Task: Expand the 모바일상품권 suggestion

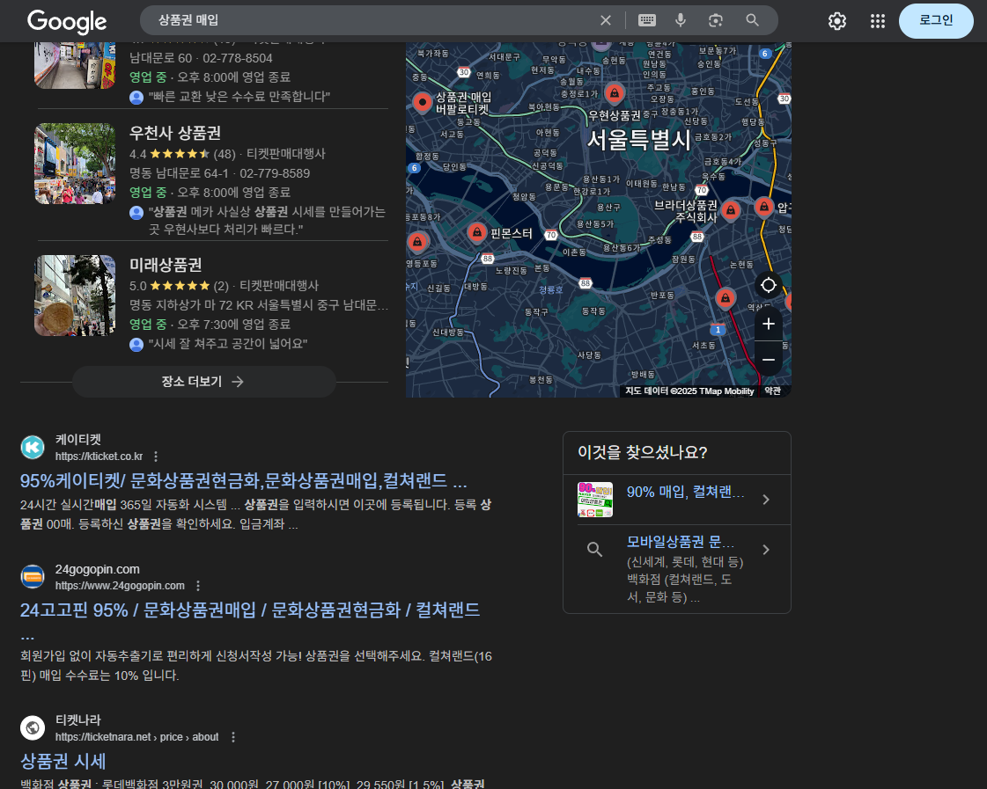Action: 765,550
